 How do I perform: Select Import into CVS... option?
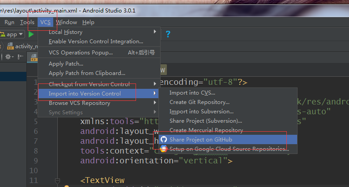point(228,93)
